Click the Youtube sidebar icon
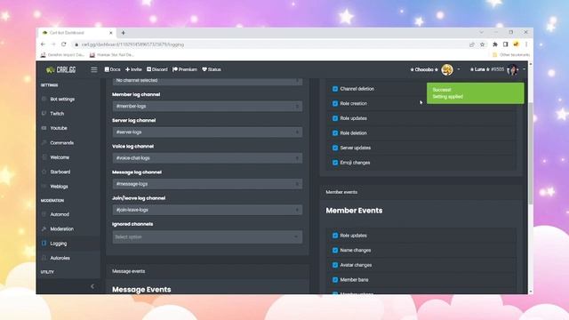Screen dimensions: 569x320 [44, 128]
